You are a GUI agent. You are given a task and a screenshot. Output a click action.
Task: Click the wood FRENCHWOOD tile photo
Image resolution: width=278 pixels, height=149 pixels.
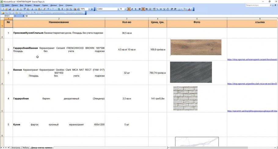tap(196, 47)
